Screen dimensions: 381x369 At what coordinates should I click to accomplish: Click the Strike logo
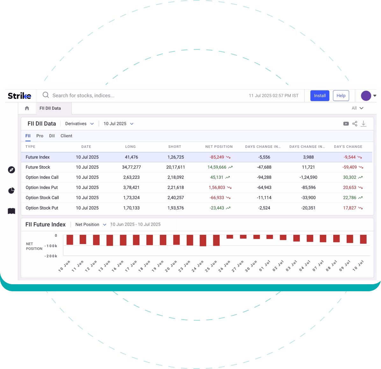(x=19, y=95)
